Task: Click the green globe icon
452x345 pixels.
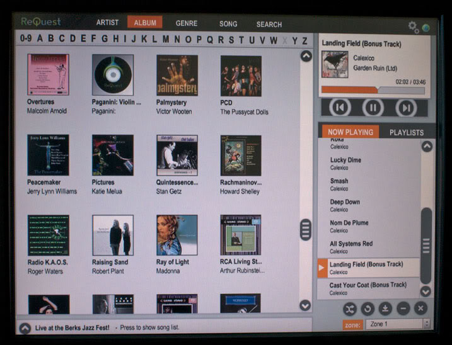Action: click(426, 28)
